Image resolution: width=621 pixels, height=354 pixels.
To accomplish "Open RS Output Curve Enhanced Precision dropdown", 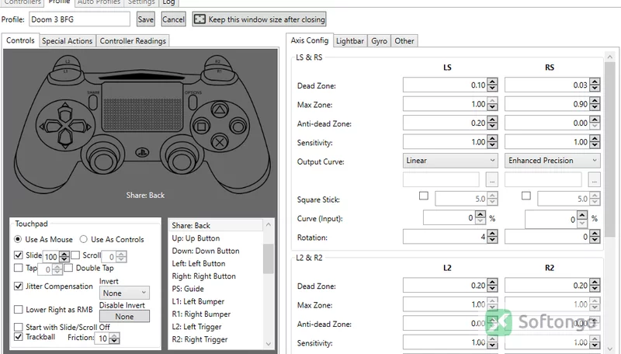I will (553, 161).
